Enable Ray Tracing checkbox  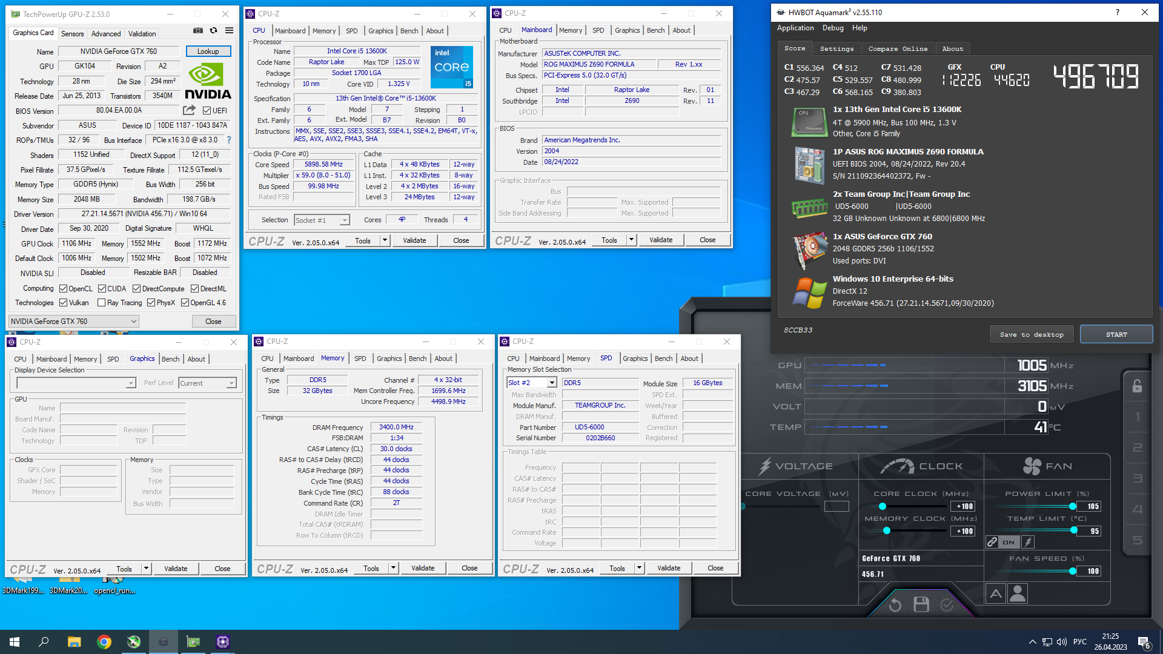click(101, 303)
